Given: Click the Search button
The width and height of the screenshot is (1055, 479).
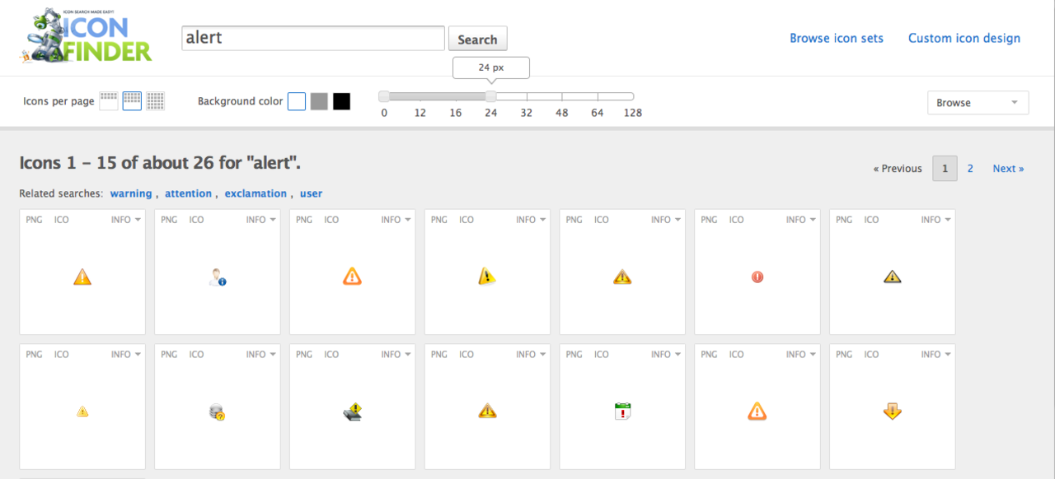Looking at the screenshot, I should [x=477, y=38].
